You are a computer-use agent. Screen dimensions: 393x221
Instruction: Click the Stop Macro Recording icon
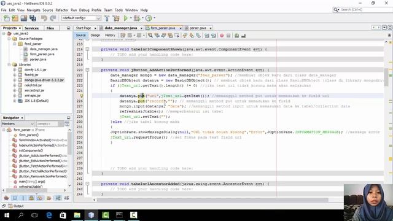click(x=228, y=36)
